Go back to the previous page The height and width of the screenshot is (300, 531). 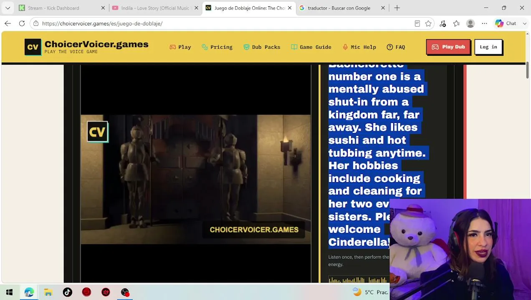(x=8, y=23)
